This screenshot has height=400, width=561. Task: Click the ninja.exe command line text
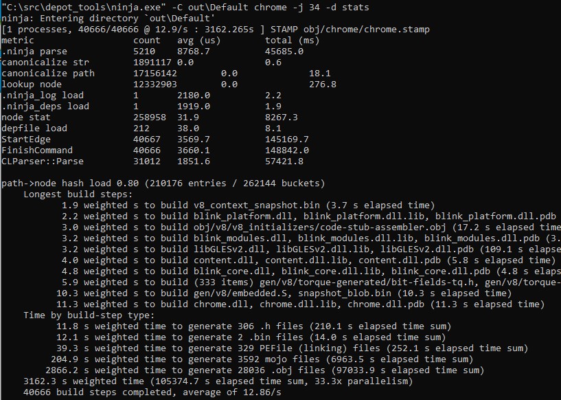click(x=185, y=8)
